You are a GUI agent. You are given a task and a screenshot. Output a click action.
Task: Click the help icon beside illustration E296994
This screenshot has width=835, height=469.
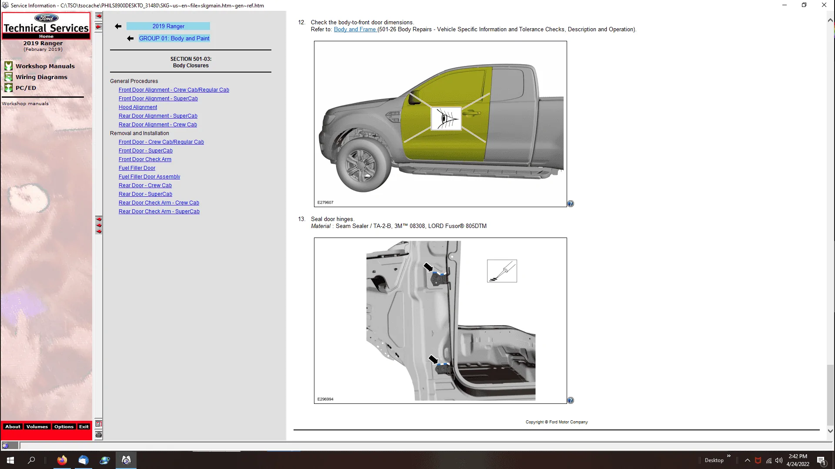[x=571, y=400]
